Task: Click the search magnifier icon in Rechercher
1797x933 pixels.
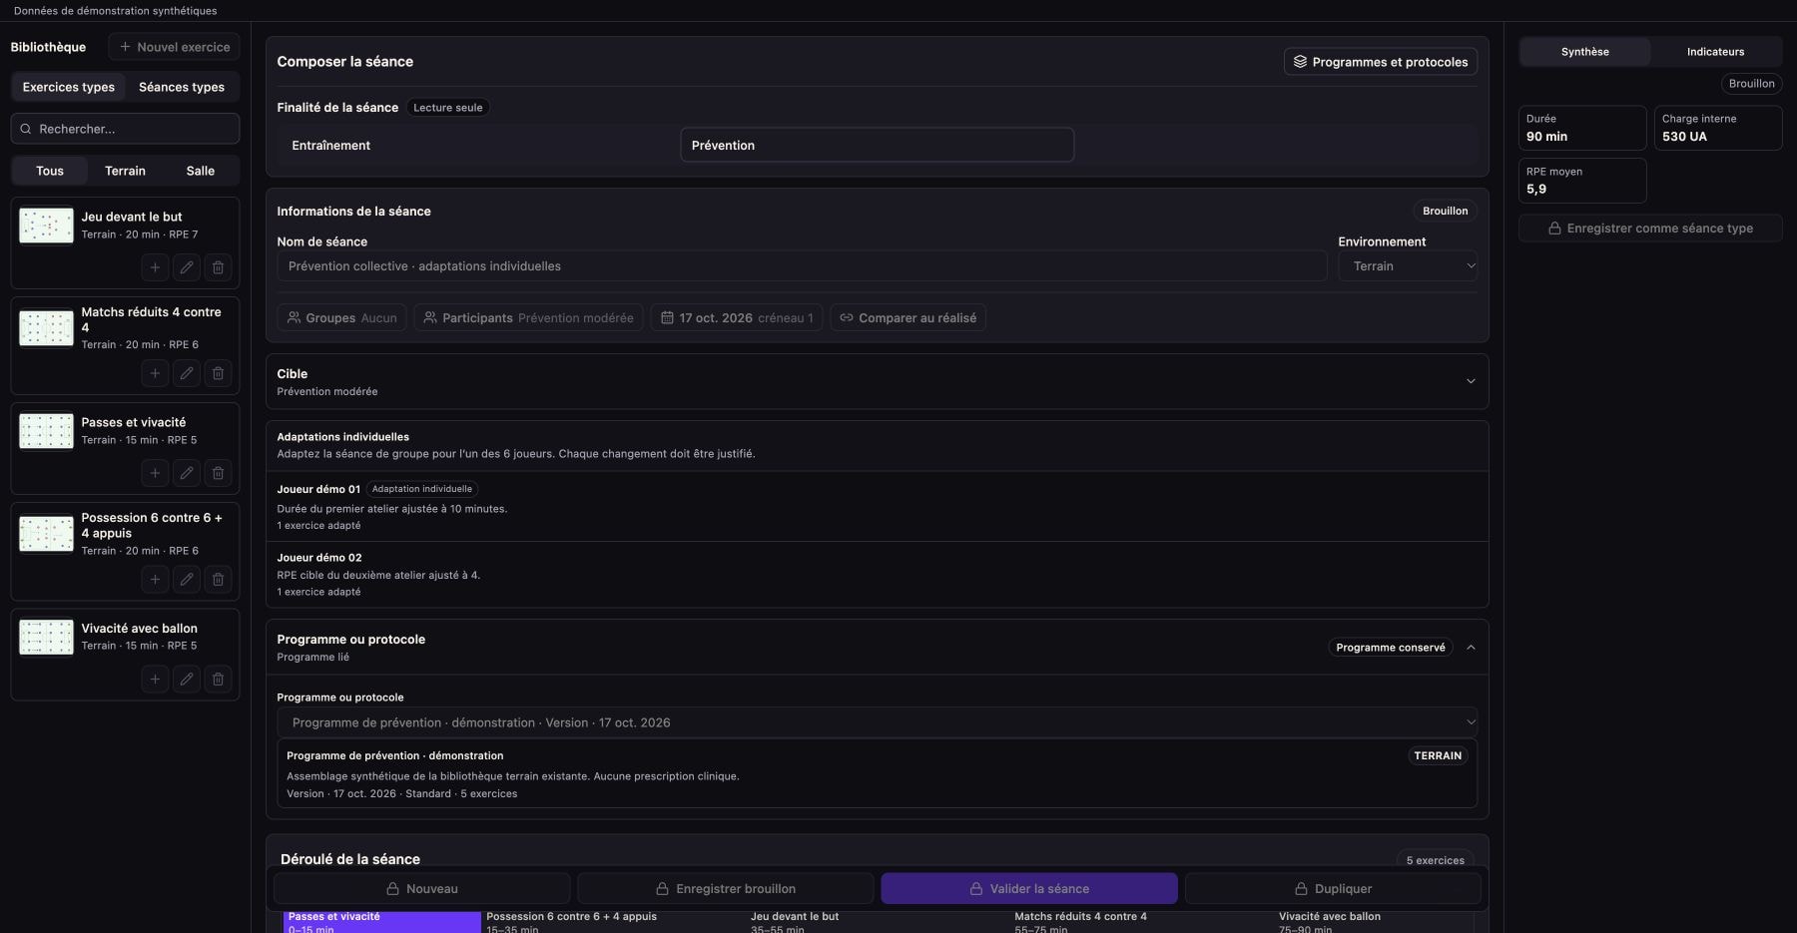Action: point(26,129)
